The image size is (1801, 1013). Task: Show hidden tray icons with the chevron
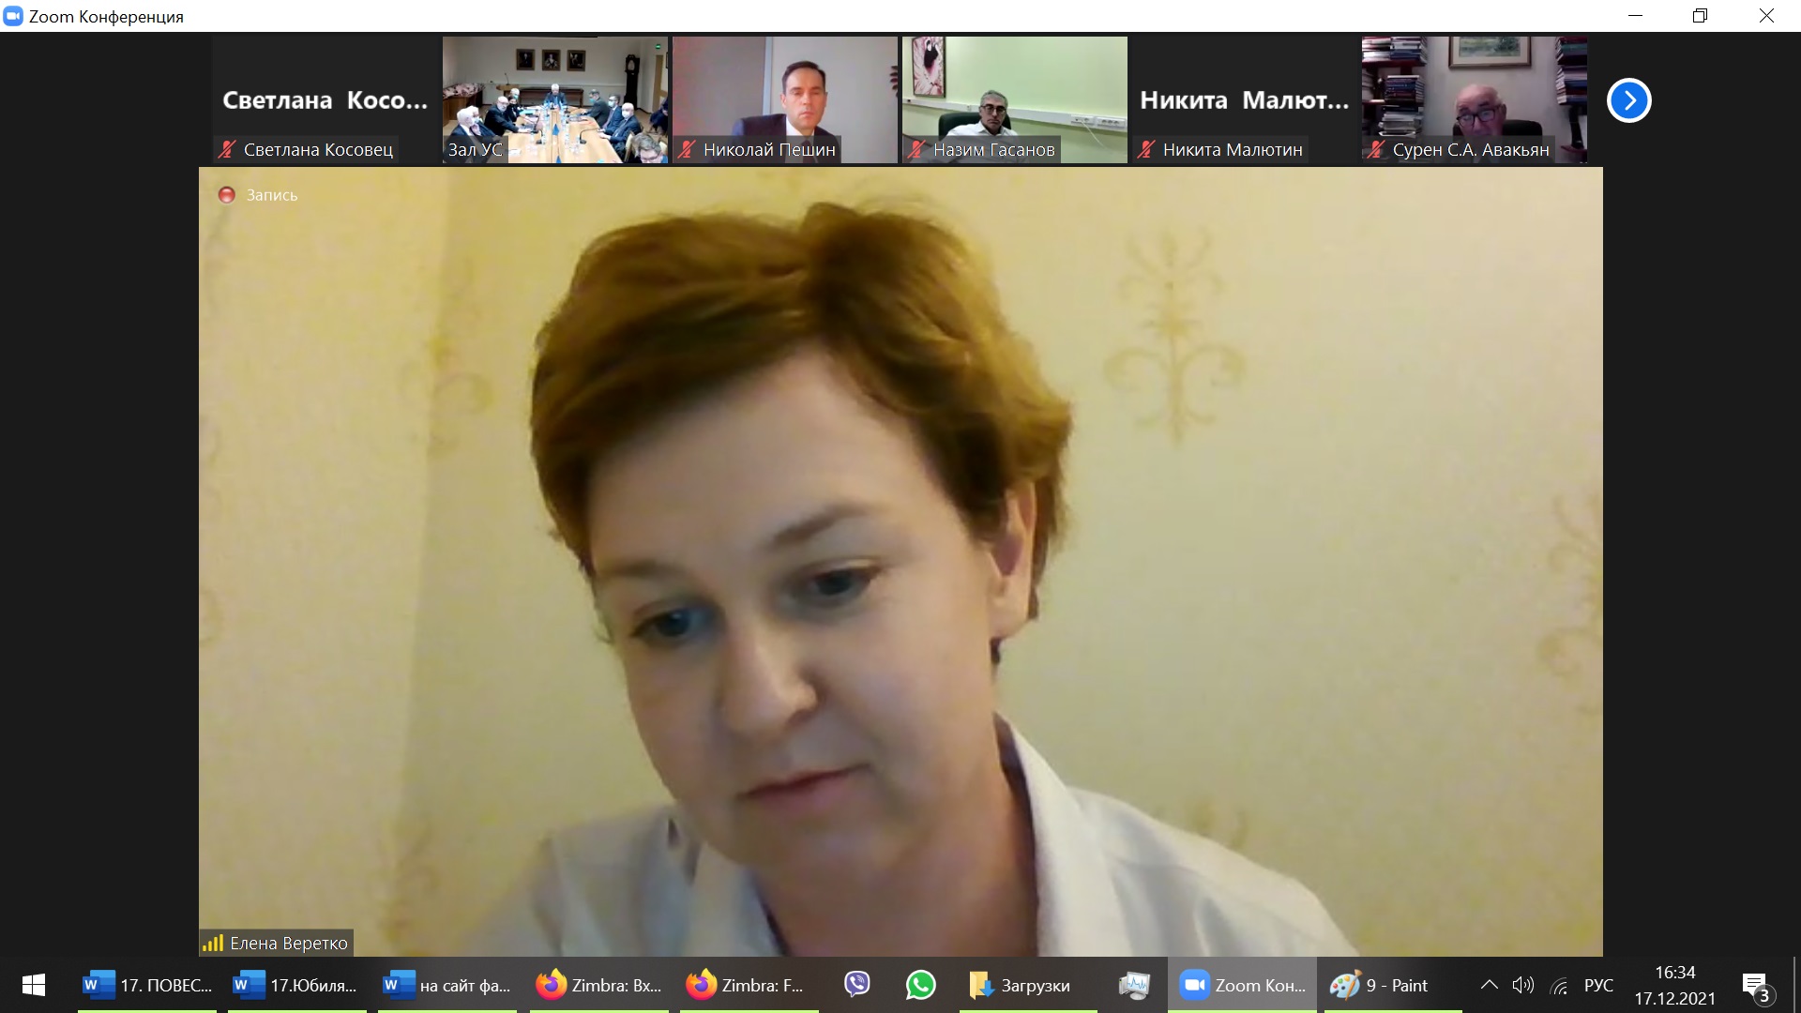tap(1489, 985)
